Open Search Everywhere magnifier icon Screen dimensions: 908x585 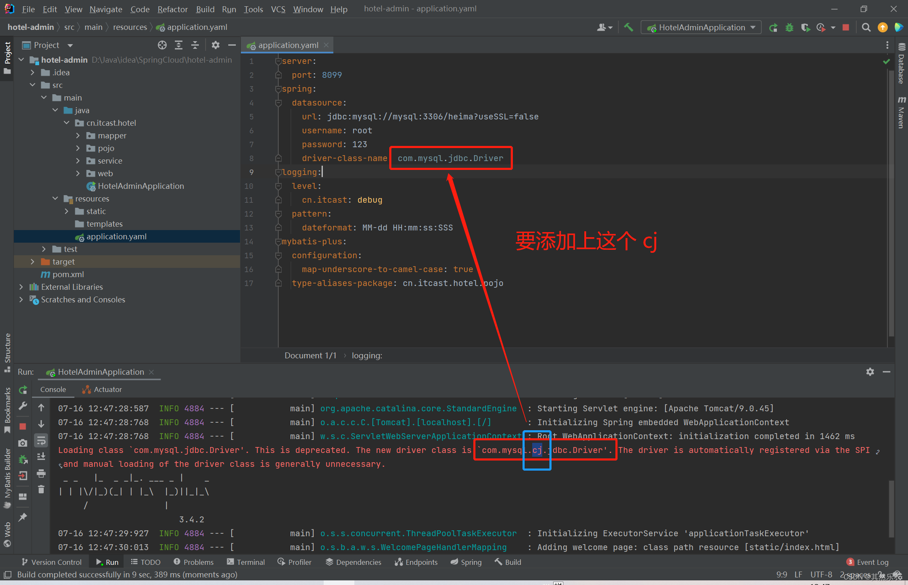pyautogui.click(x=866, y=27)
